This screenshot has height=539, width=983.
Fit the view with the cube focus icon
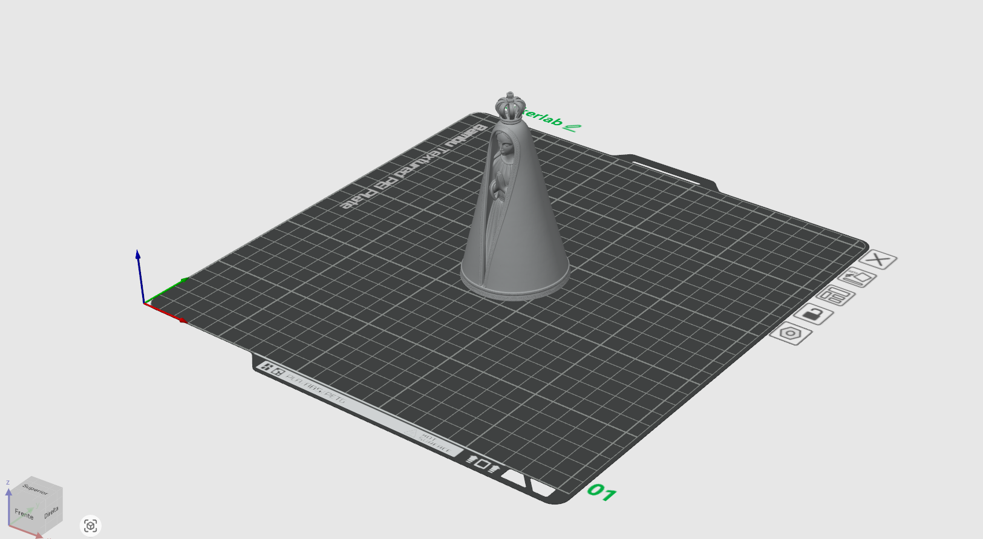pyautogui.click(x=91, y=526)
